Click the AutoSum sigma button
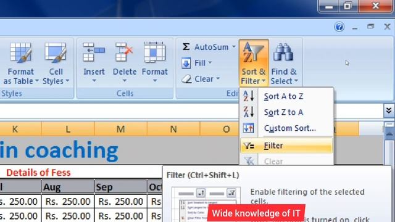This screenshot has width=395, height=222. tap(186, 47)
